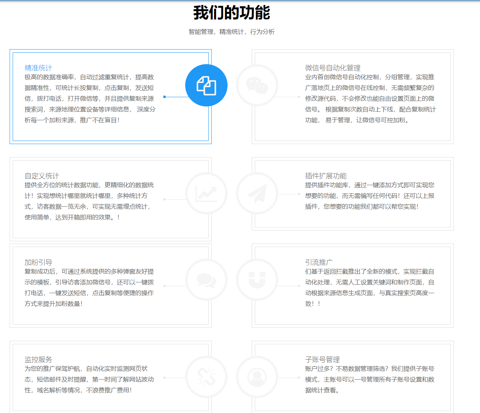
Task: Click the 微信号自动化管理 title
Action: pos(333,68)
